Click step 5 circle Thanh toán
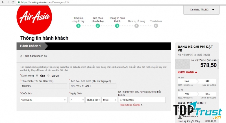Screen dimensions: 226x123 tap(156, 26)
